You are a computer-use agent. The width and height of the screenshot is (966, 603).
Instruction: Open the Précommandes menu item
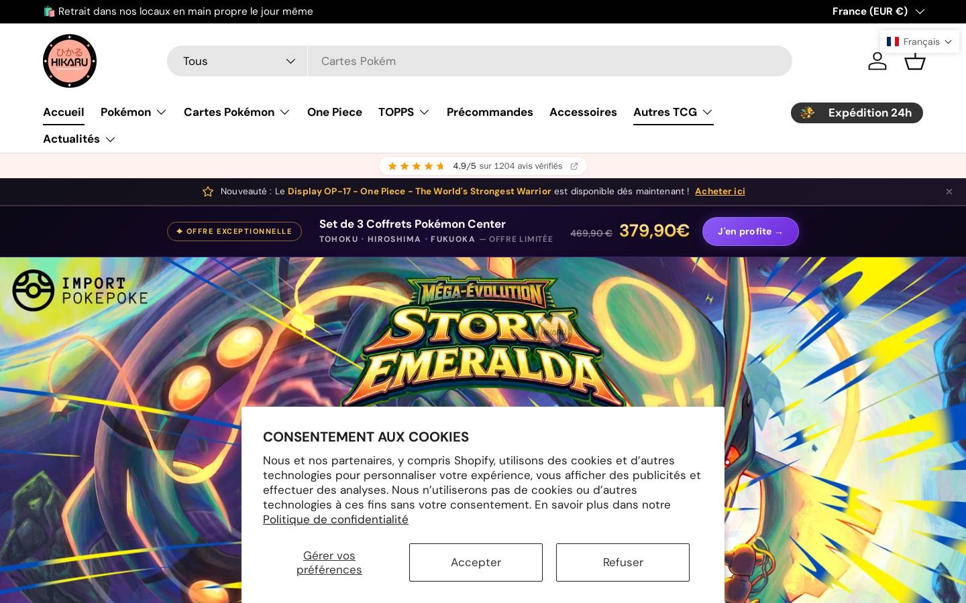point(490,112)
